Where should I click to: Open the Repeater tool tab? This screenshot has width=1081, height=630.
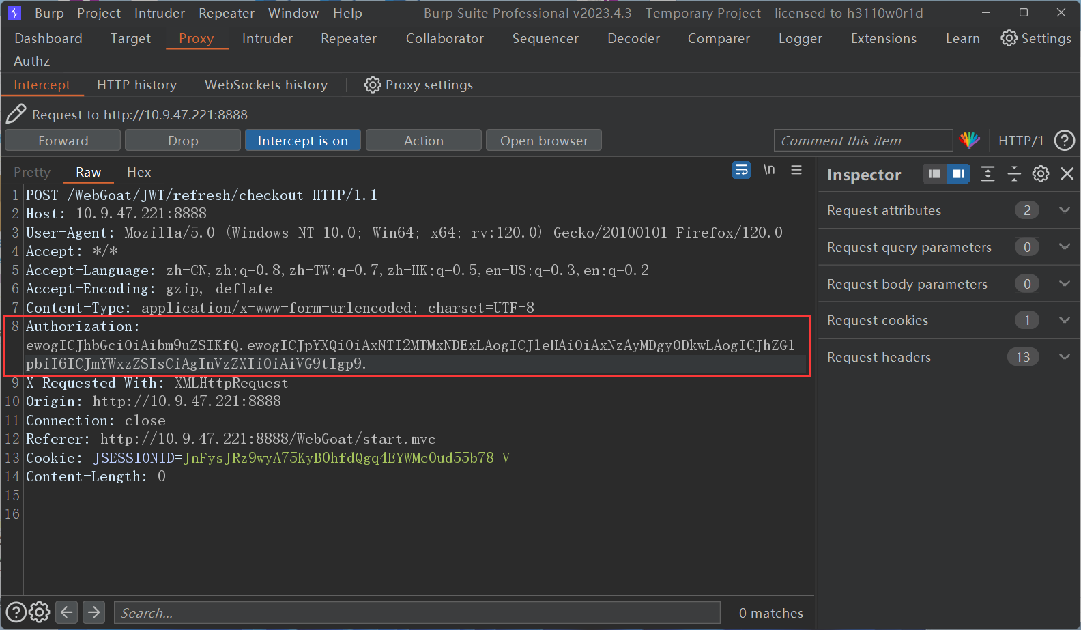coord(349,38)
